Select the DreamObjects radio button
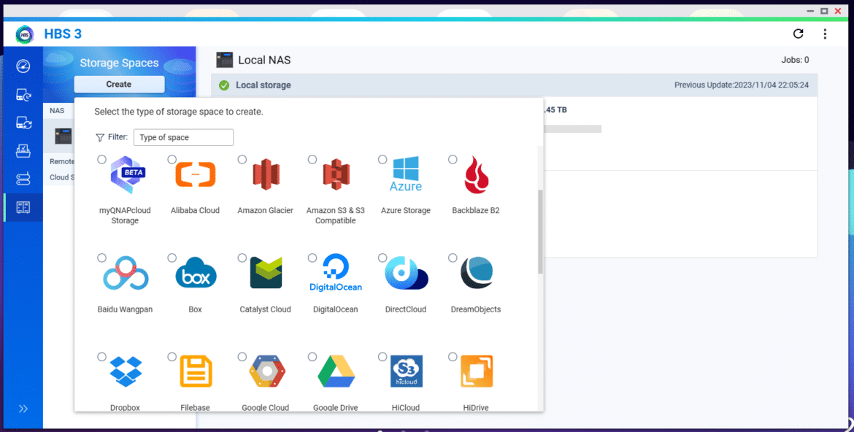The width and height of the screenshot is (854, 432). pos(453,258)
